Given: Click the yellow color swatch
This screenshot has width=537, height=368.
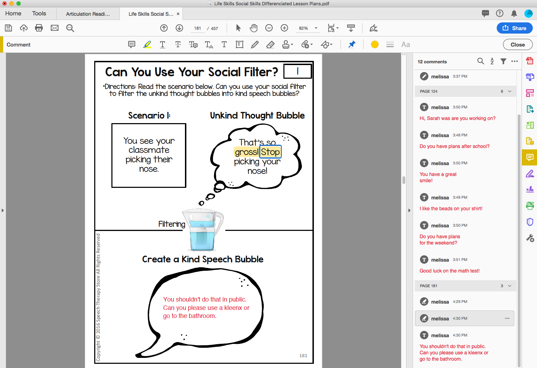Looking at the screenshot, I should 375,44.
